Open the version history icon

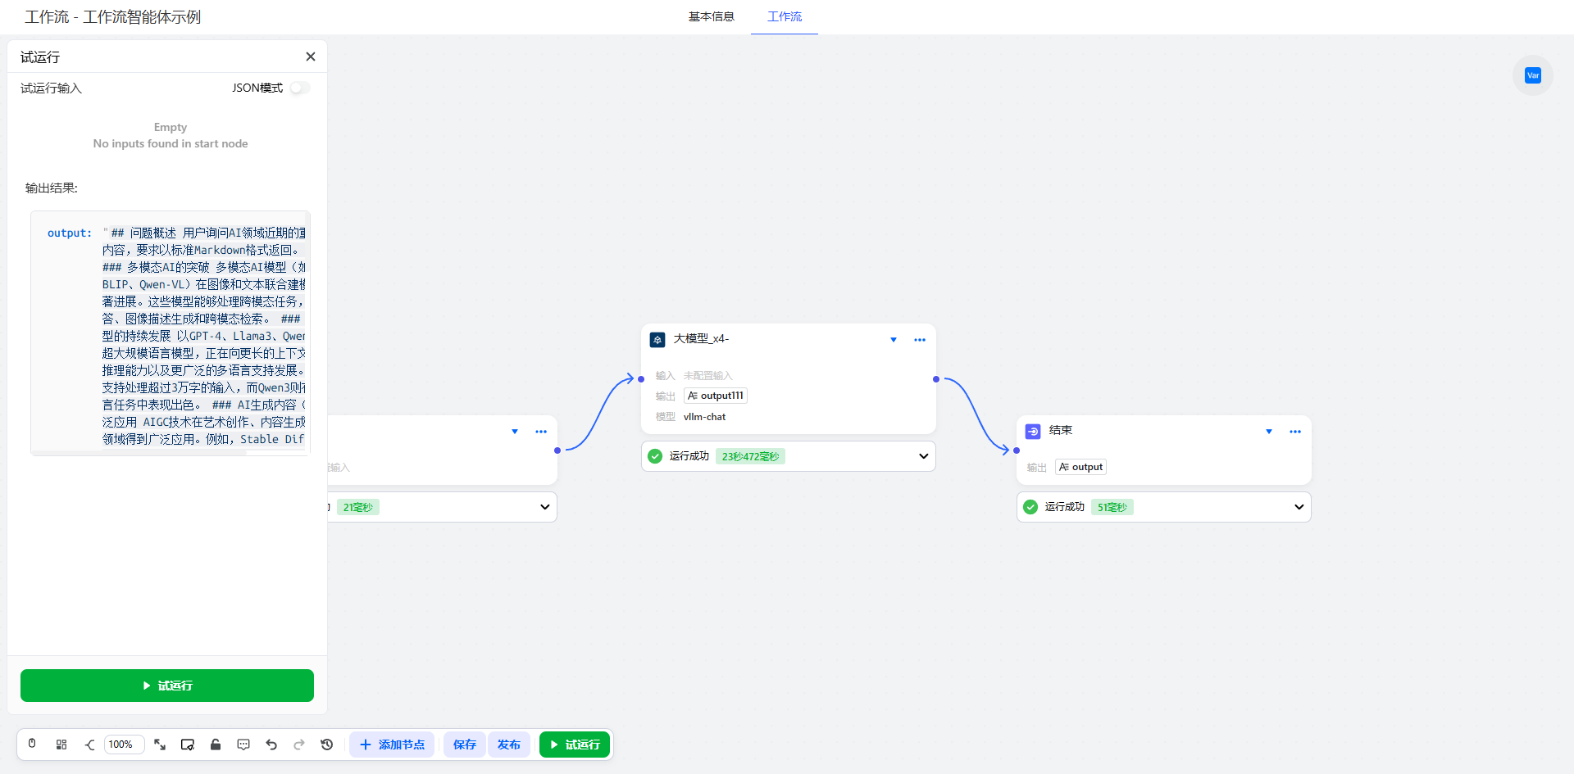click(x=327, y=745)
